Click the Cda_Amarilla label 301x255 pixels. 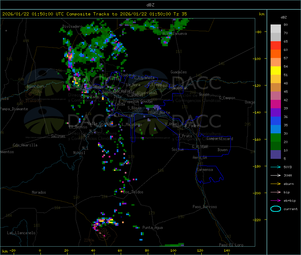pyautogui.click(x=25, y=145)
